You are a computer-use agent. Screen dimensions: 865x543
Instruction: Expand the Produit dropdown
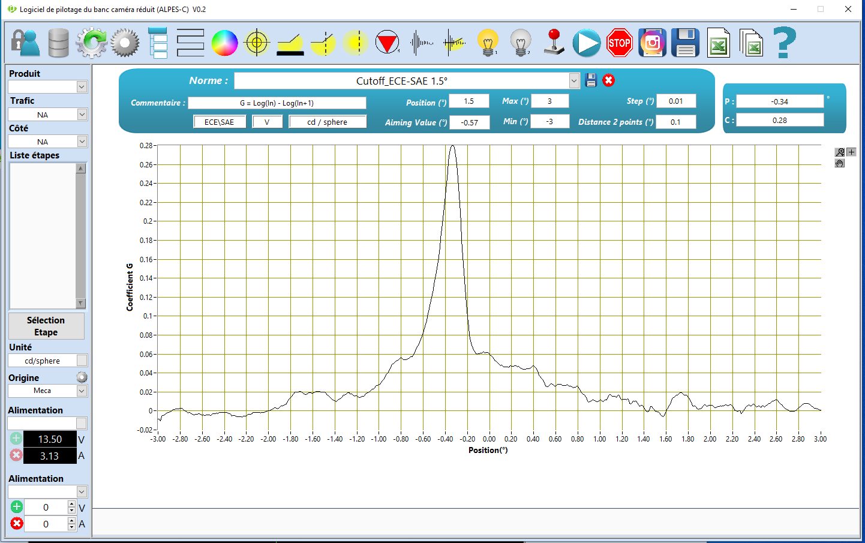[82, 87]
